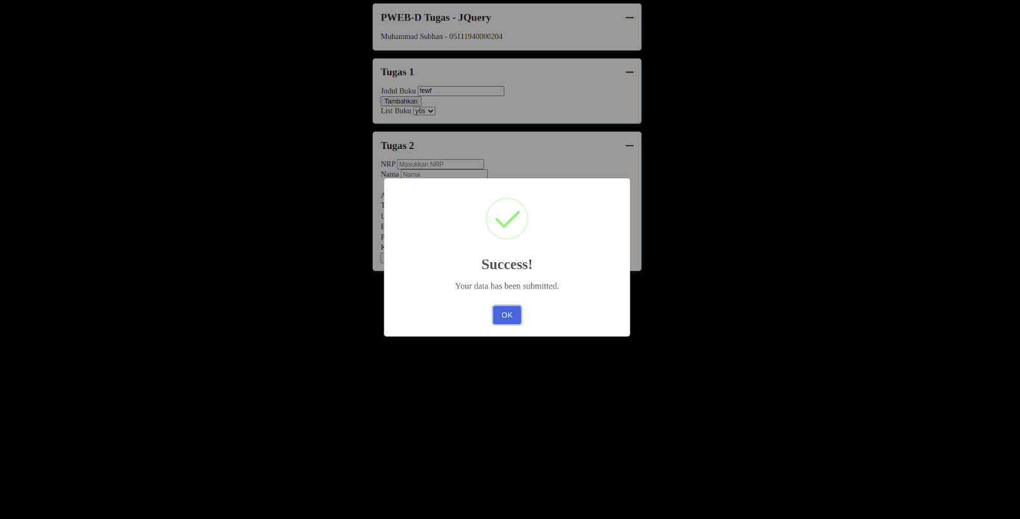The width and height of the screenshot is (1020, 519).
Task: Click the green checkmark success icon
Action: tap(507, 218)
